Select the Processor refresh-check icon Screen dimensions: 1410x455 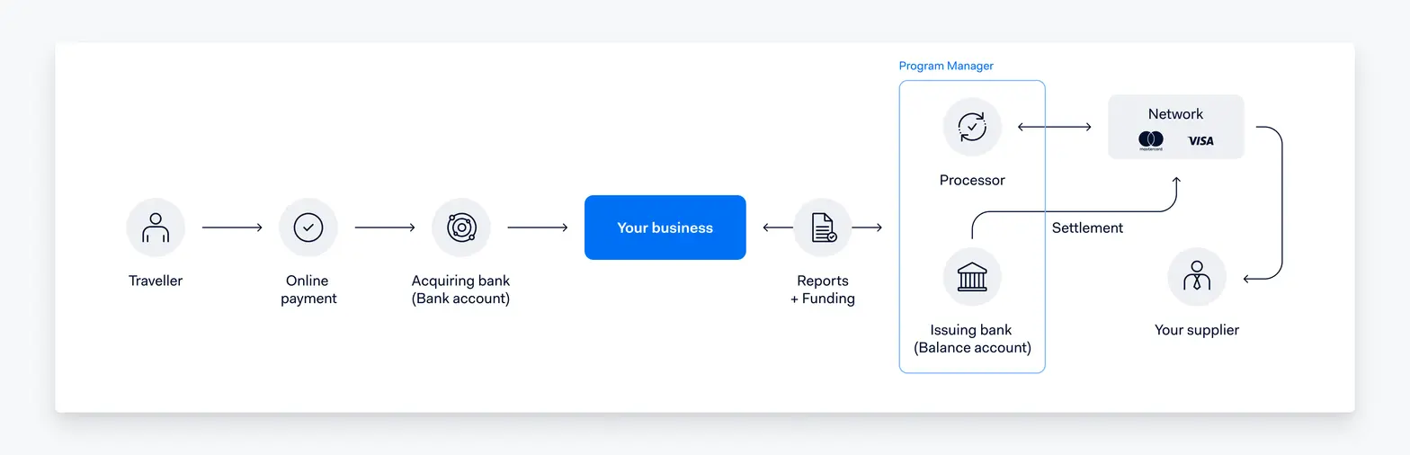click(972, 127)
